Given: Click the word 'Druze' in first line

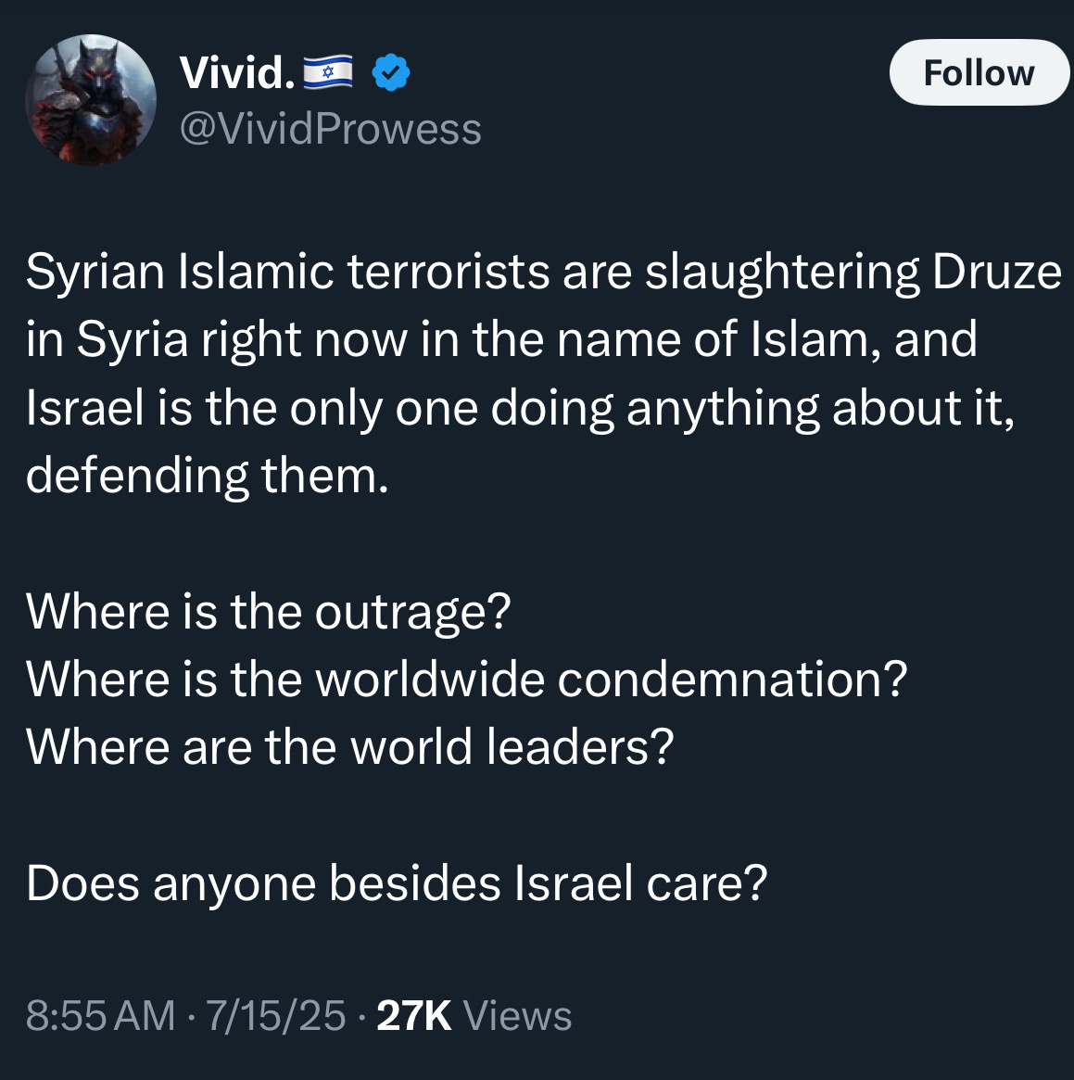Looking at the screenshot, I should pos(997,272).
